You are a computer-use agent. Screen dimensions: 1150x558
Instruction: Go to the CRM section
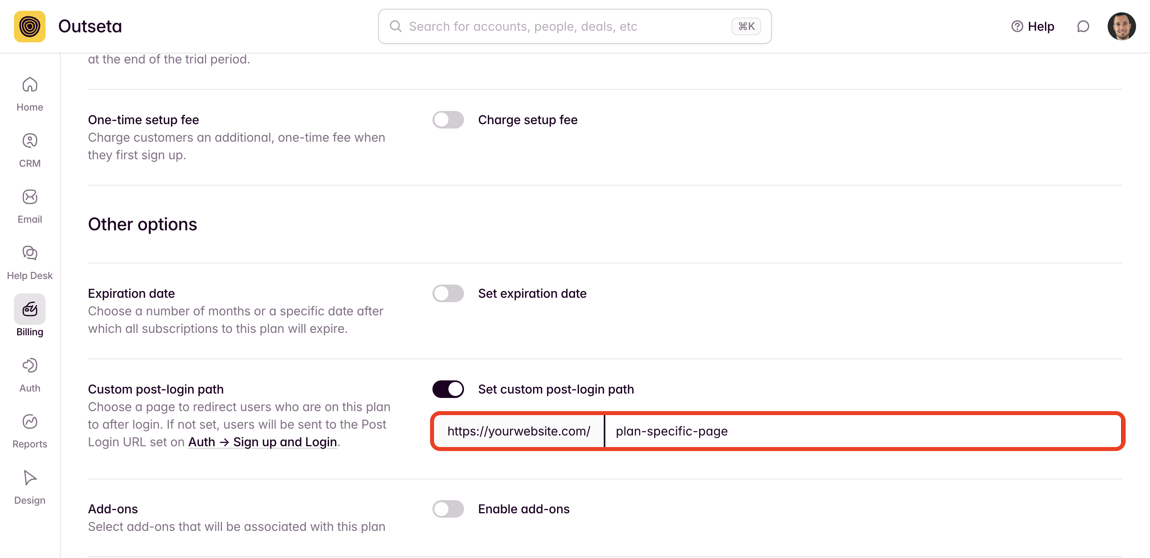coord(30,150)
